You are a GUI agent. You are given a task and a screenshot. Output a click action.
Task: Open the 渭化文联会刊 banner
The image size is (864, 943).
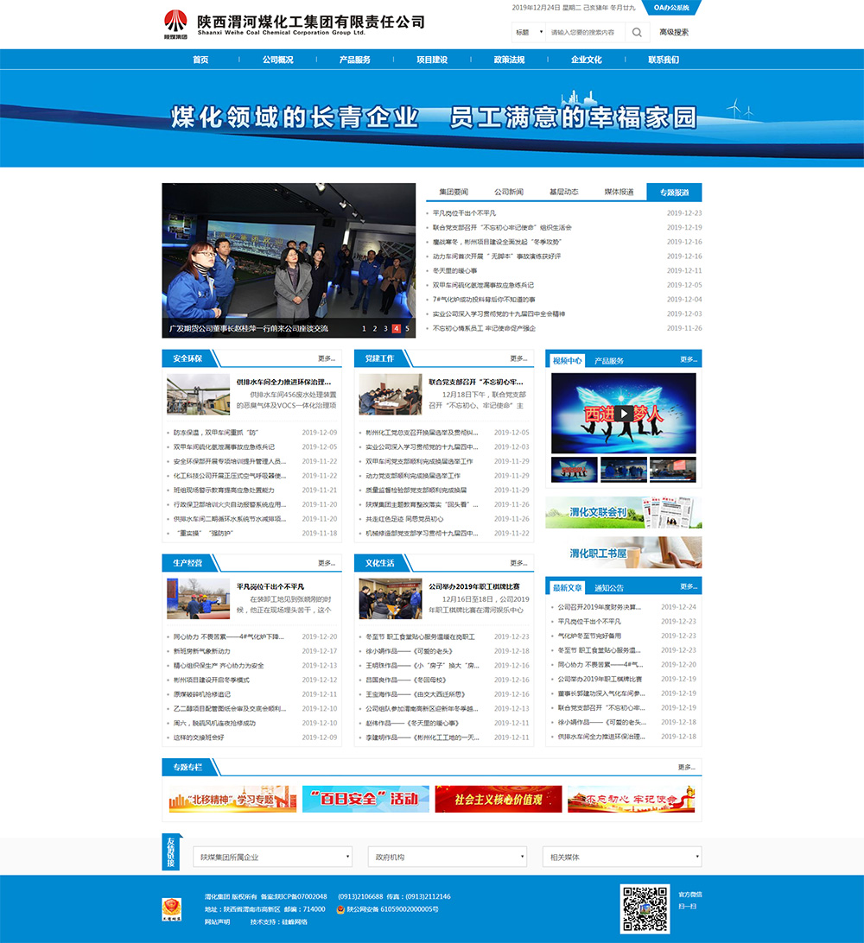coord(623,512)
